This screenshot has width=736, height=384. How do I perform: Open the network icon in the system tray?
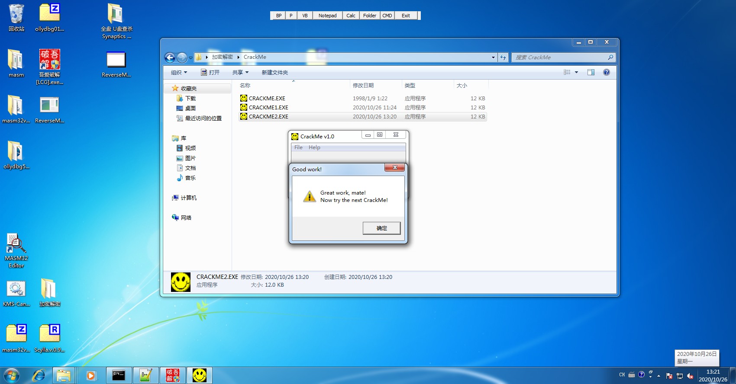680,375
